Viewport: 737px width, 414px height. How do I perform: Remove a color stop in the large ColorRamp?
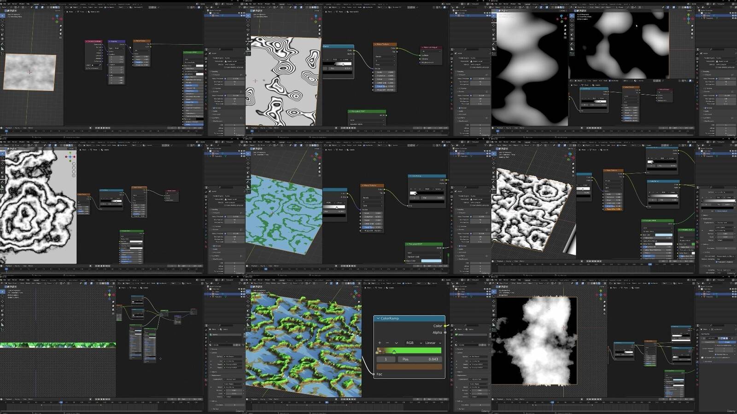pos(387,343)
